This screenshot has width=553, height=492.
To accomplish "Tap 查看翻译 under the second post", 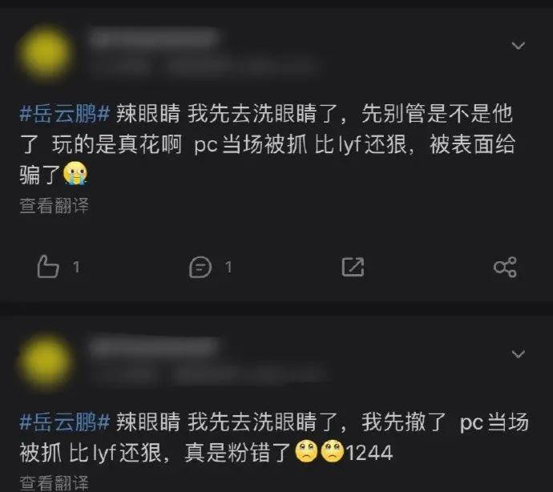I will click(54, 483).
